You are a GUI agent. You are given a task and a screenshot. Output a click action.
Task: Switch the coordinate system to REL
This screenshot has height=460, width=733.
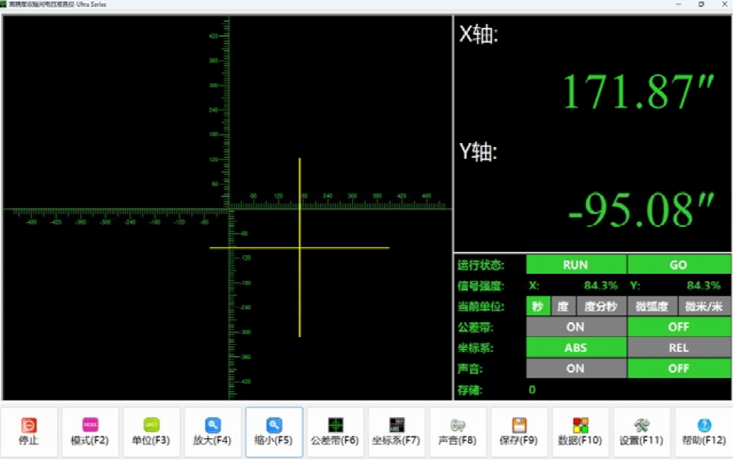(x=679, y=348)
